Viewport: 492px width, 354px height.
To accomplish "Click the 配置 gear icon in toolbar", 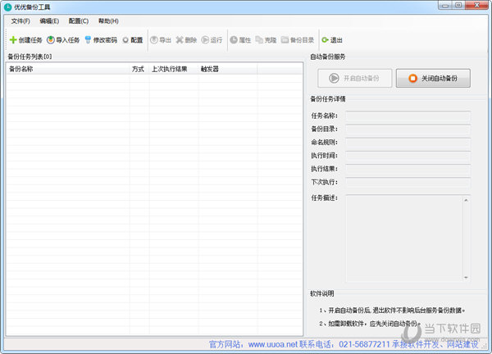I will tap(125, 39).
